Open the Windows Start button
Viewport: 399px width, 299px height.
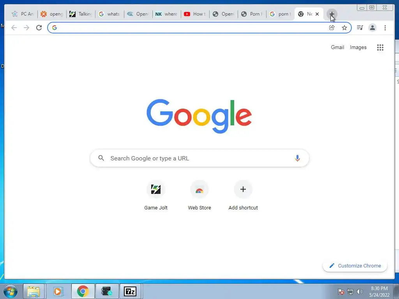click(11, 291)
